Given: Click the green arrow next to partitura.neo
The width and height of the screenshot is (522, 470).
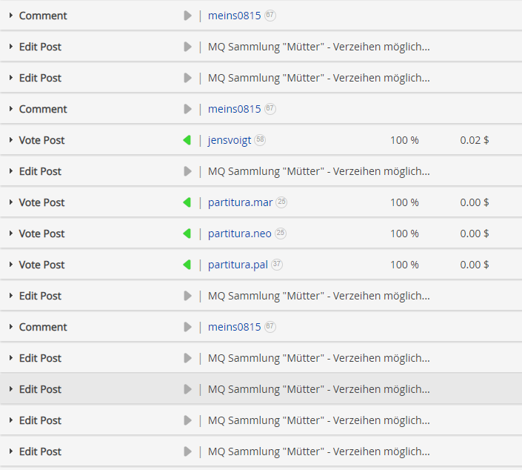Looking at the screenshot, I should point(187,234).
